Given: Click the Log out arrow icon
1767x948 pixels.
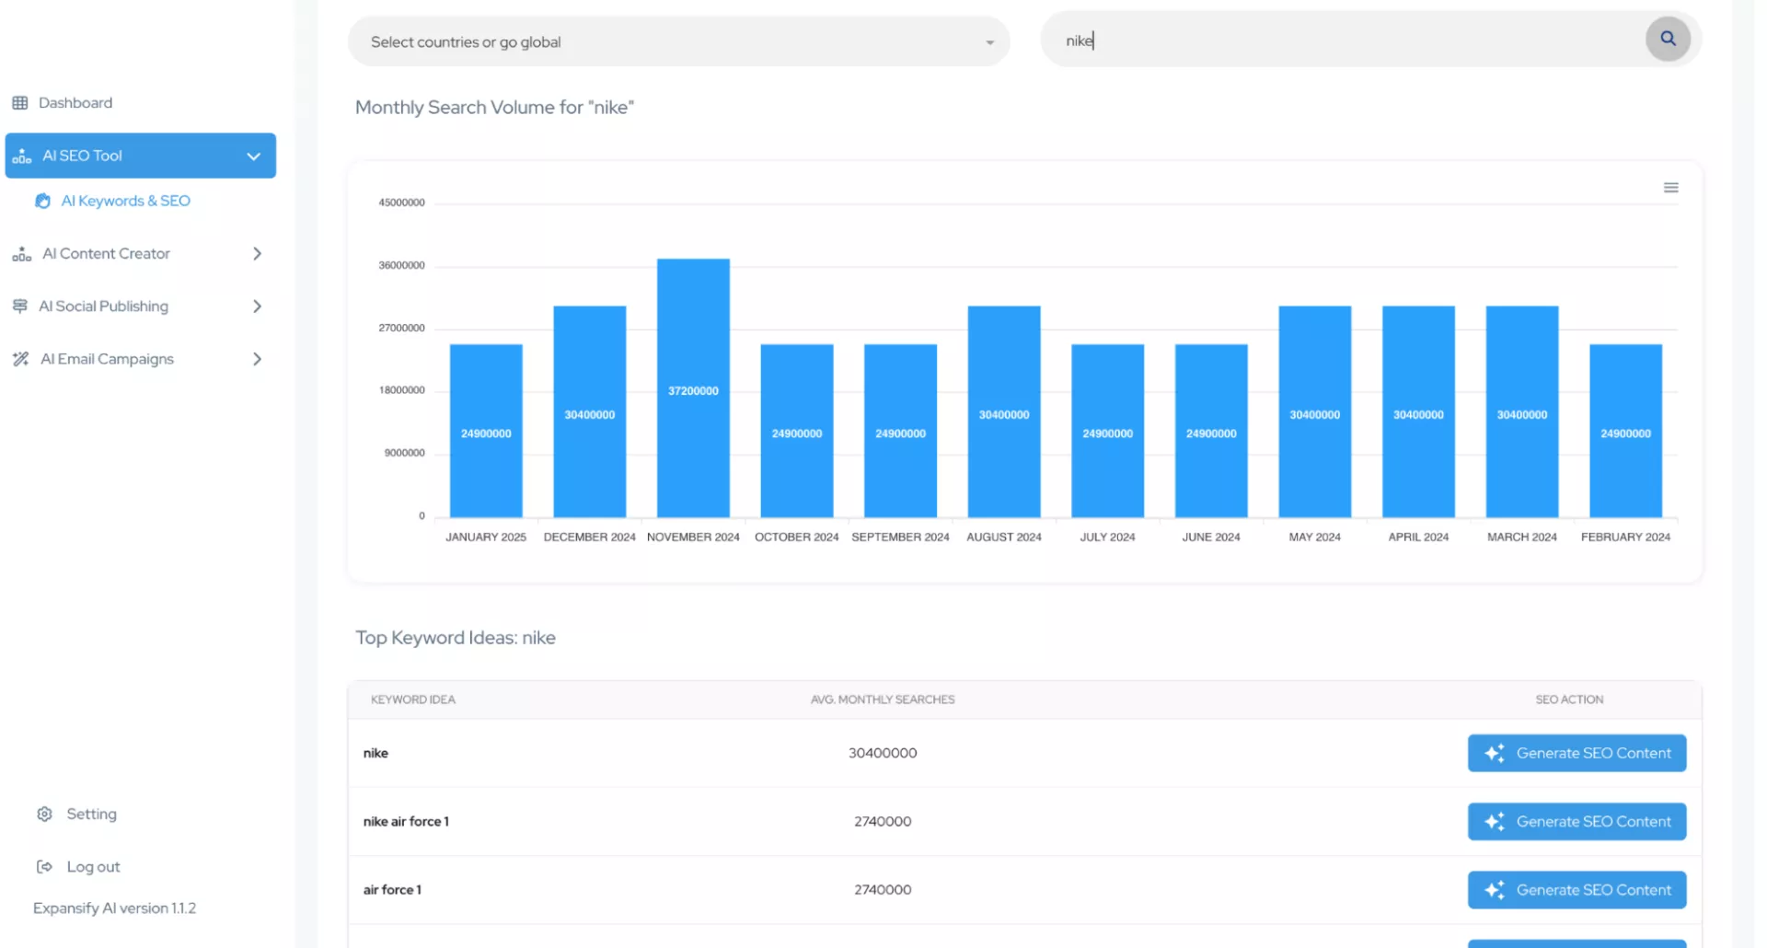Looking at the screenshot, I should click(44, 866).
